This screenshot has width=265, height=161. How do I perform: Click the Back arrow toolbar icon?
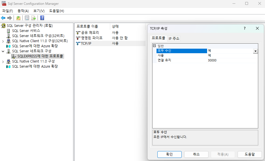3,18
